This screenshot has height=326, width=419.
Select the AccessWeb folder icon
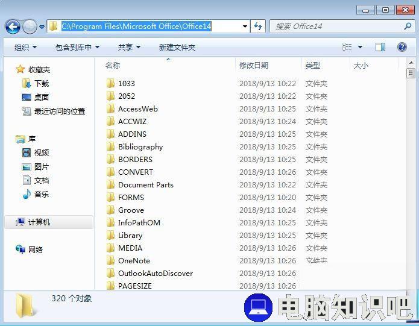[110, 108]
